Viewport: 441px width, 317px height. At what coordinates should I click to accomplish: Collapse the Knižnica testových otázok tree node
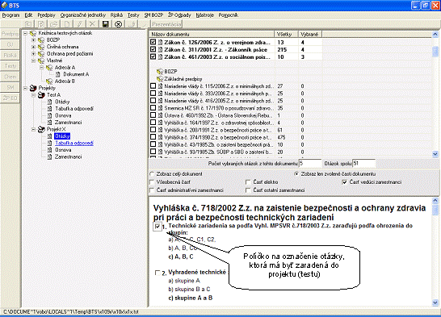coord(25,33)
